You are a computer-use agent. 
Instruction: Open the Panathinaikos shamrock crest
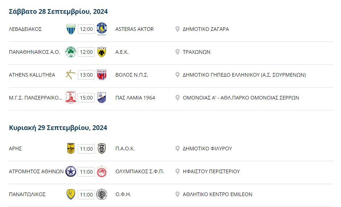pyautogui.click(x=71, y=52)
